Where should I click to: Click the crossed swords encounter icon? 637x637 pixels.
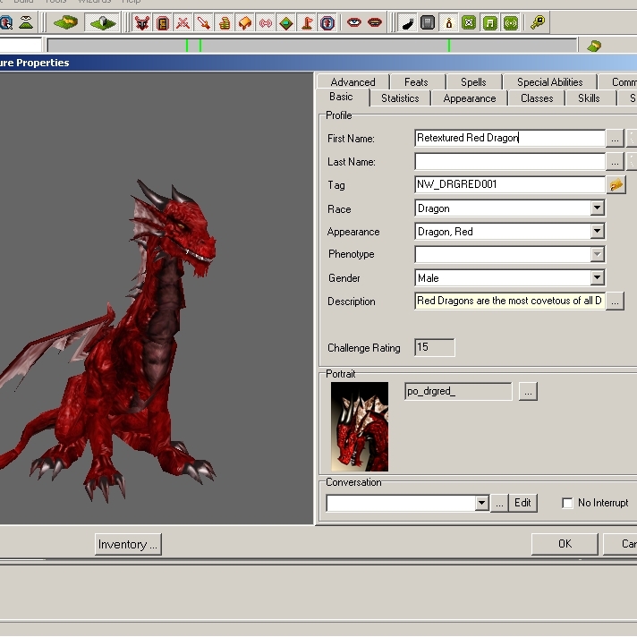[x=183, y=22]
